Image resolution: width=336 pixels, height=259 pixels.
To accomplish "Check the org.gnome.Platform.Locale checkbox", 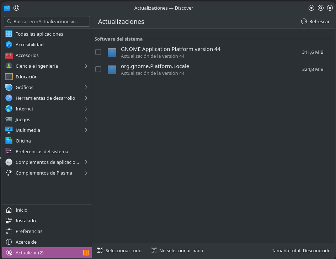I will [x=98, y=69].
